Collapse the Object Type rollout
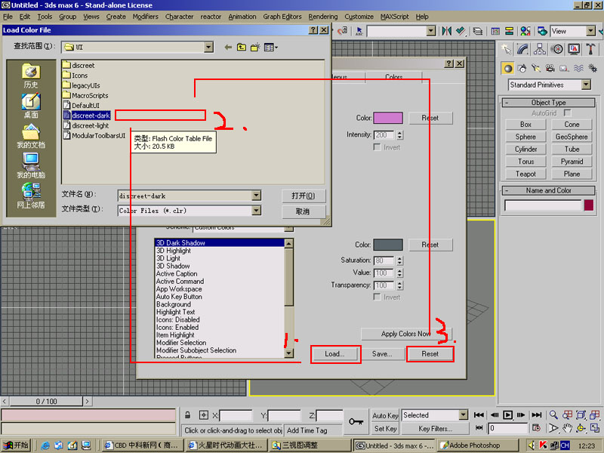This screenshot has width=604, height=453. click(549, 103)
